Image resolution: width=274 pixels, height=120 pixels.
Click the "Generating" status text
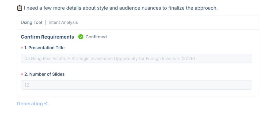tap(30, 104)
